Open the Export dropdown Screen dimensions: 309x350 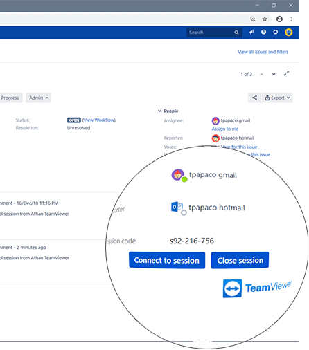(x=277, y=98)
